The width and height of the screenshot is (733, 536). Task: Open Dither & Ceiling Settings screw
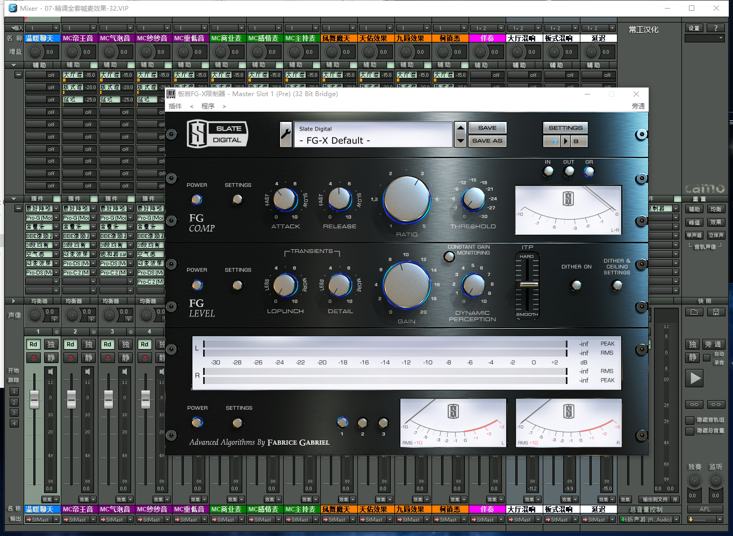pos(617,285)
